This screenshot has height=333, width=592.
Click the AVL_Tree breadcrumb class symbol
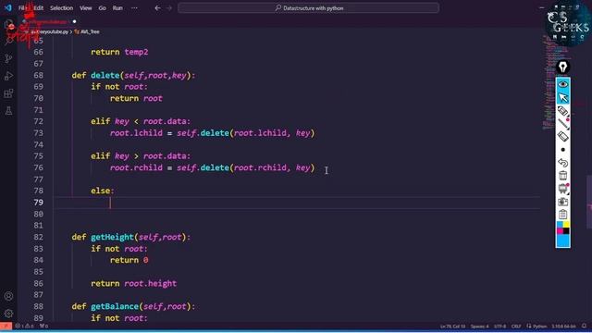[87, 31]
